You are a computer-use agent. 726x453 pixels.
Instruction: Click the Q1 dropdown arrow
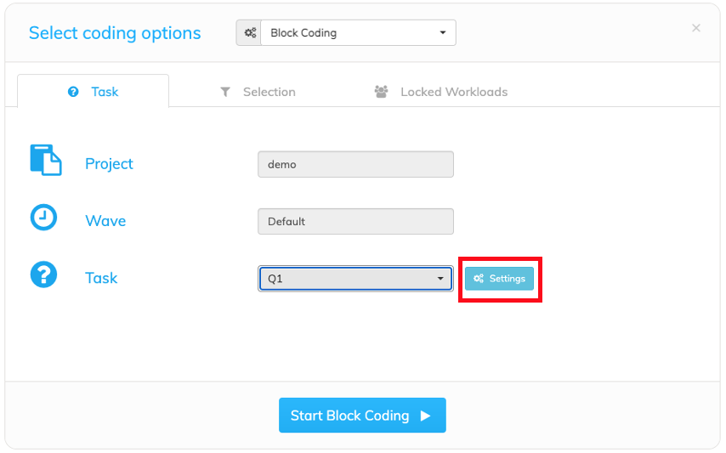coord(440,279)
